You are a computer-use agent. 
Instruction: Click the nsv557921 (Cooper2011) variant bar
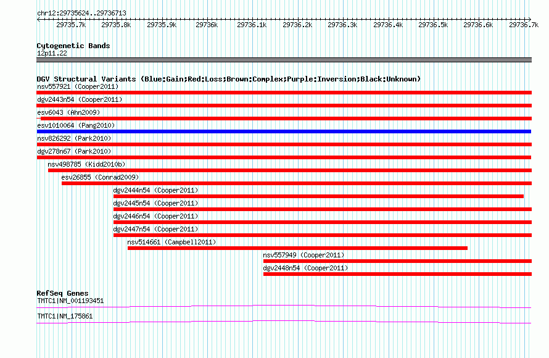(x=284, y=93)
